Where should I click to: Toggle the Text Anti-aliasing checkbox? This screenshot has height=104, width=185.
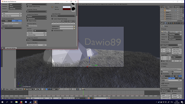click(x=27, y=26)
